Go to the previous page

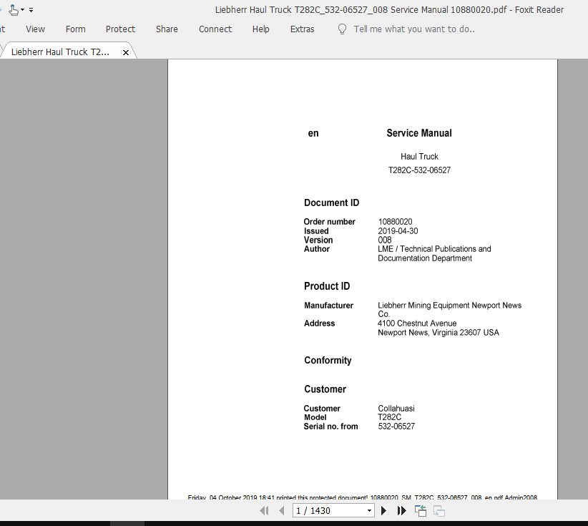[282, 511]
